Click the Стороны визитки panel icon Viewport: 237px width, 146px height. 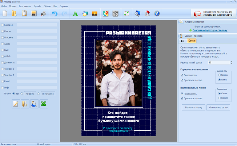pos(181,22)
